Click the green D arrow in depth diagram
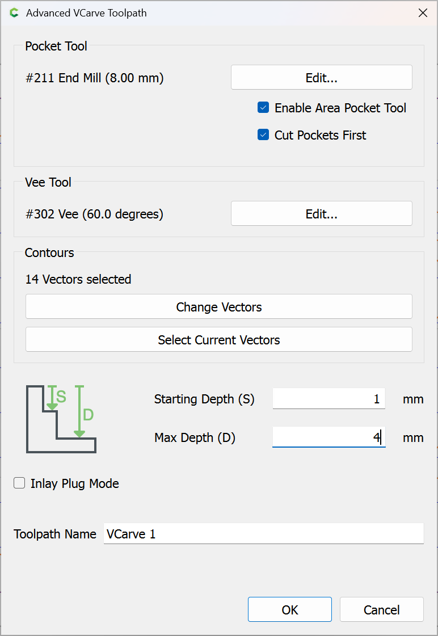Image resolution: width=438 pixels, height=636 pixels. [79, 412]
